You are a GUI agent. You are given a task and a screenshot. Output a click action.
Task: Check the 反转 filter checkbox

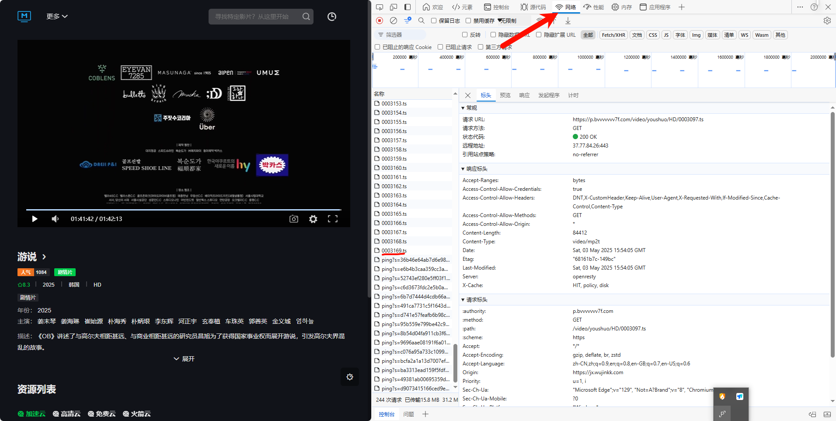pos(465,35)
